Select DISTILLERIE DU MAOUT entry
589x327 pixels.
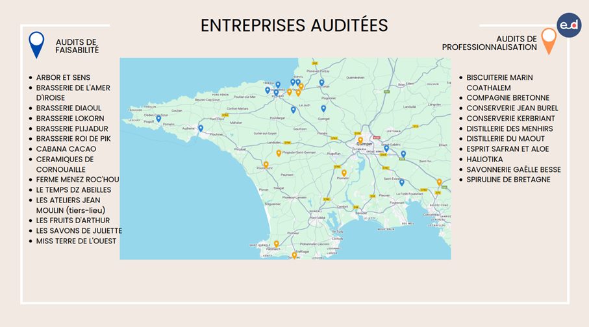(x=506, y=139)
